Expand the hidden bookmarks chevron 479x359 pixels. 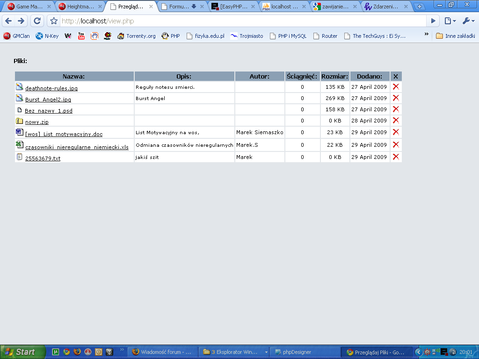(x=426, y=34)
